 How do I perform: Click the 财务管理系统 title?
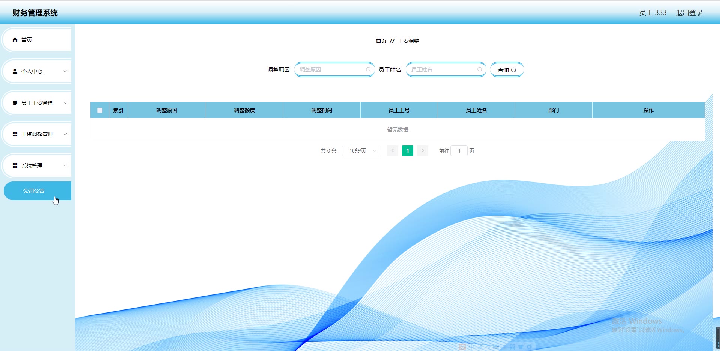coord(35,13)
